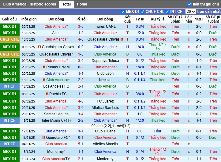
Task: Uncheck the CNCF CHL league filter
Action: pyautogui.click(x=143, y=12)
